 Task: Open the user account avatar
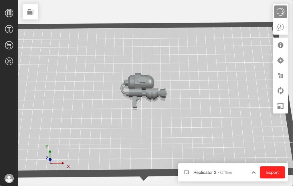(9, 178)
